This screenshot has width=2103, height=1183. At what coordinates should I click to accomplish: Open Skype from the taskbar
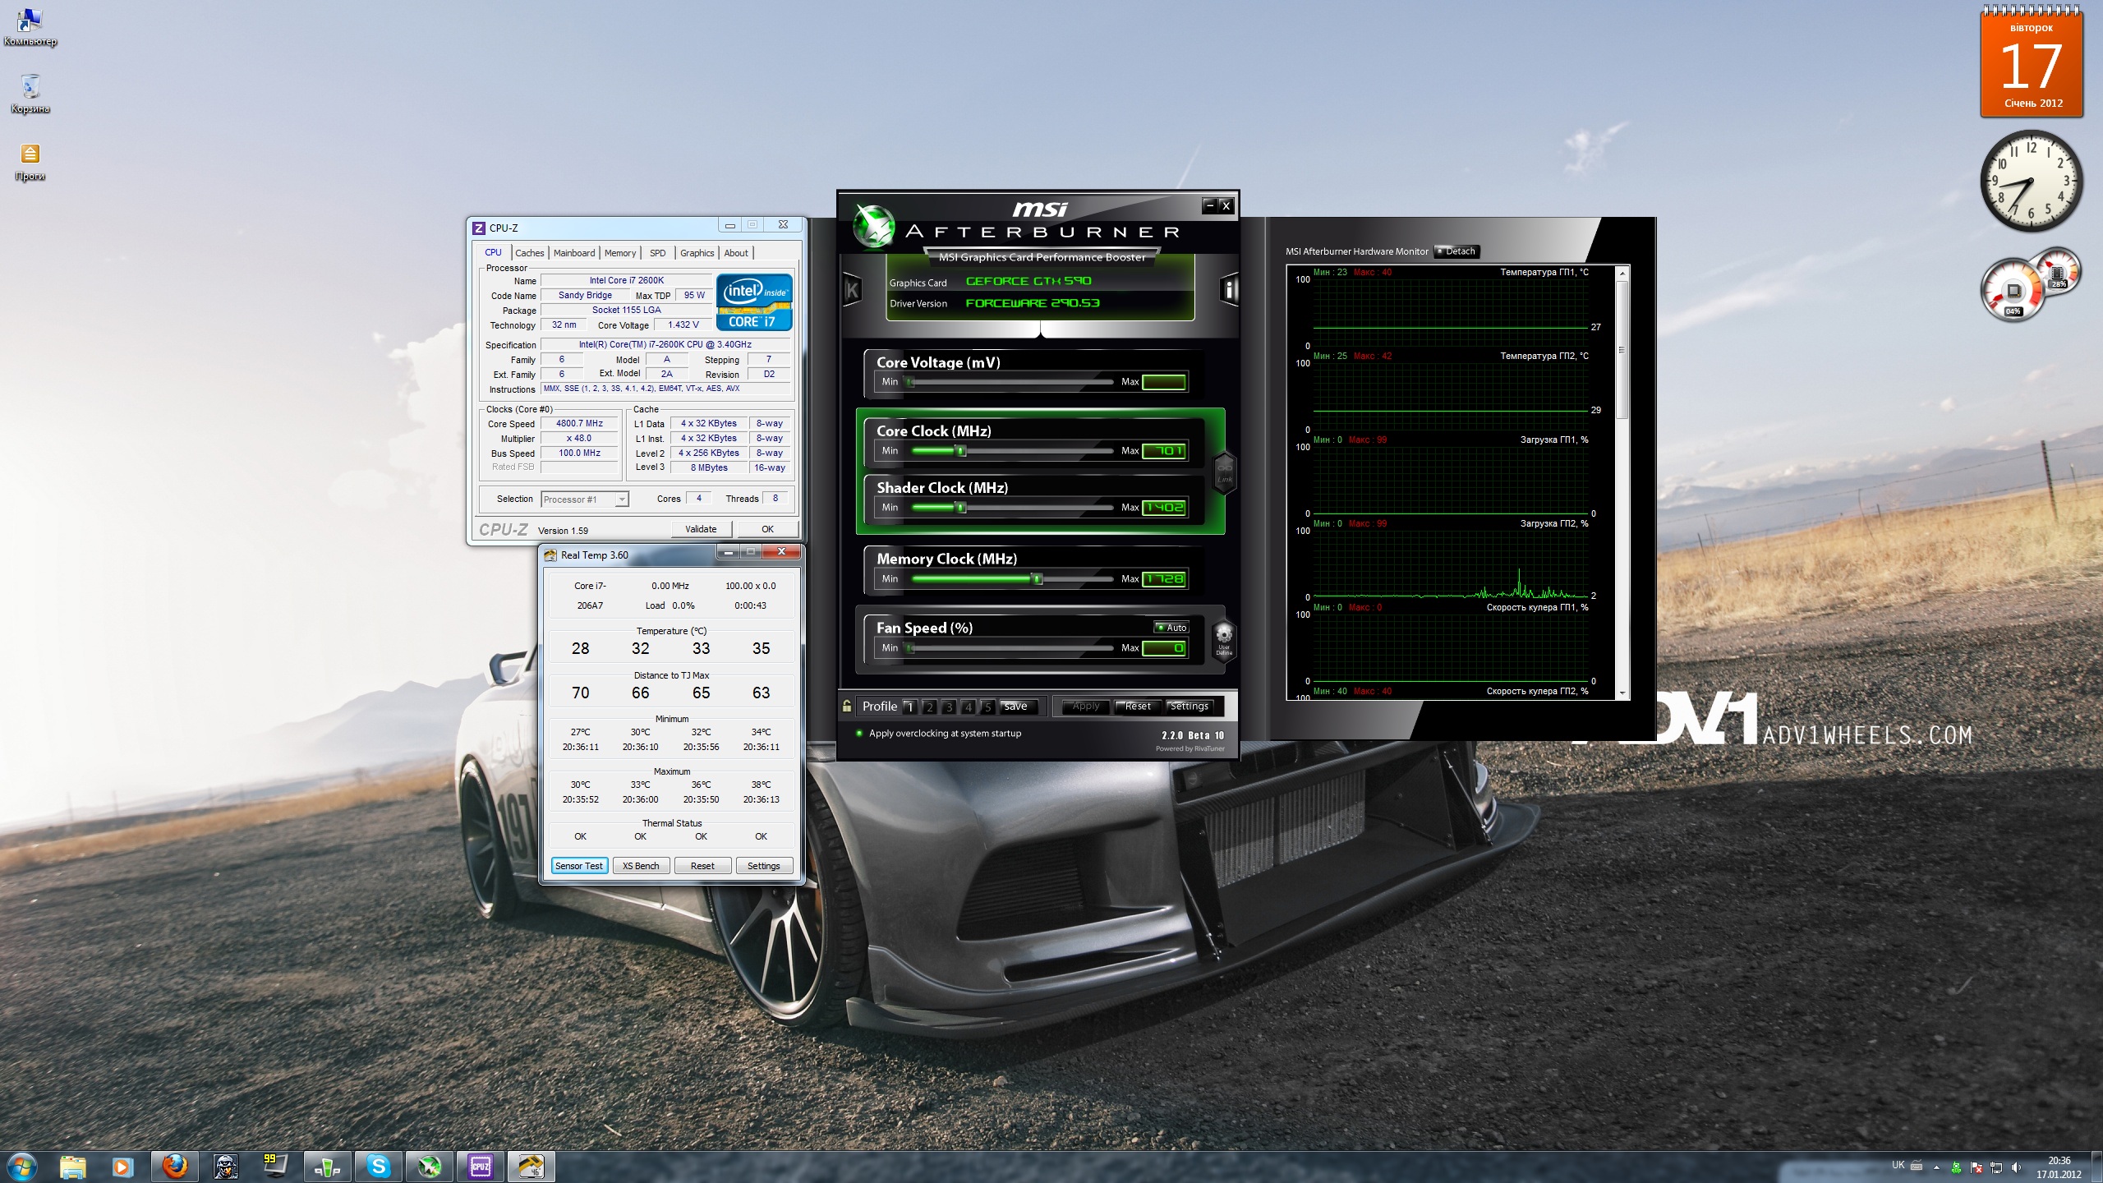tap(378, 1166)
